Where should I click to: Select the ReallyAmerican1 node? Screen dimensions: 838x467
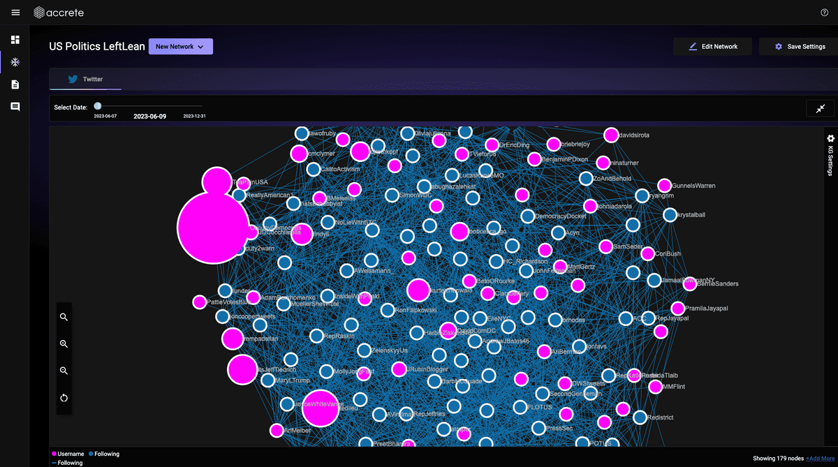pyautogui.click(x=240, y=195)
